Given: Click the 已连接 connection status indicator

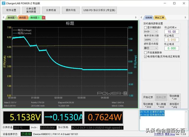Looking at the screenshot, I should [x=26, y=134].
